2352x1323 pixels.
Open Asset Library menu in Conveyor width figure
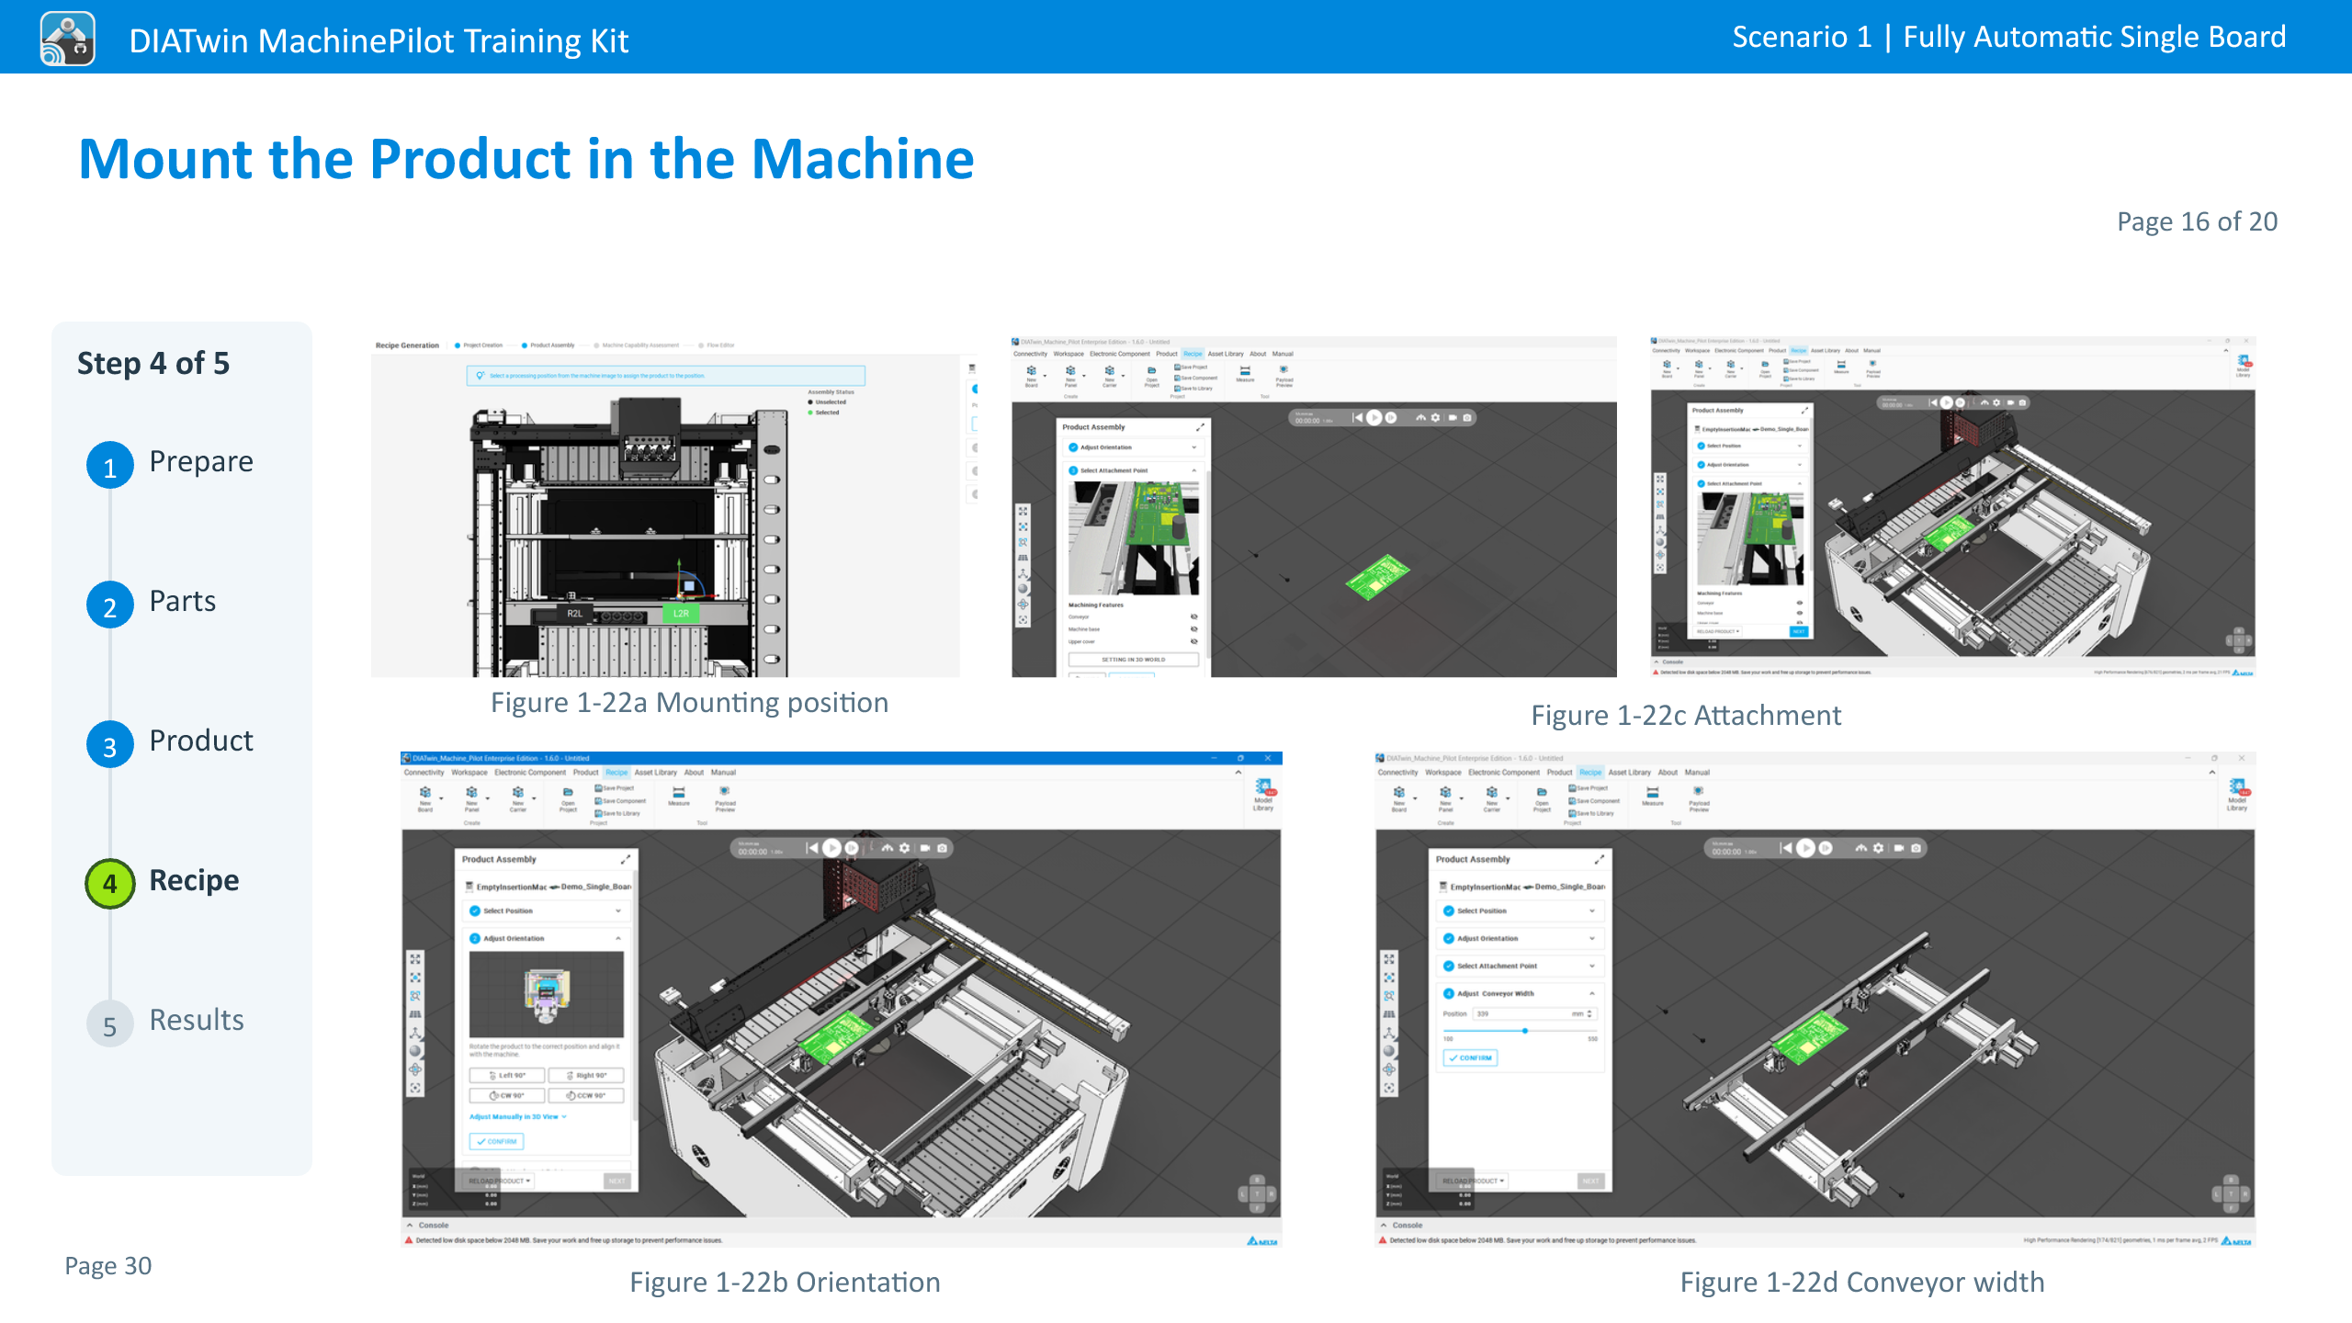pos(1630,773)
